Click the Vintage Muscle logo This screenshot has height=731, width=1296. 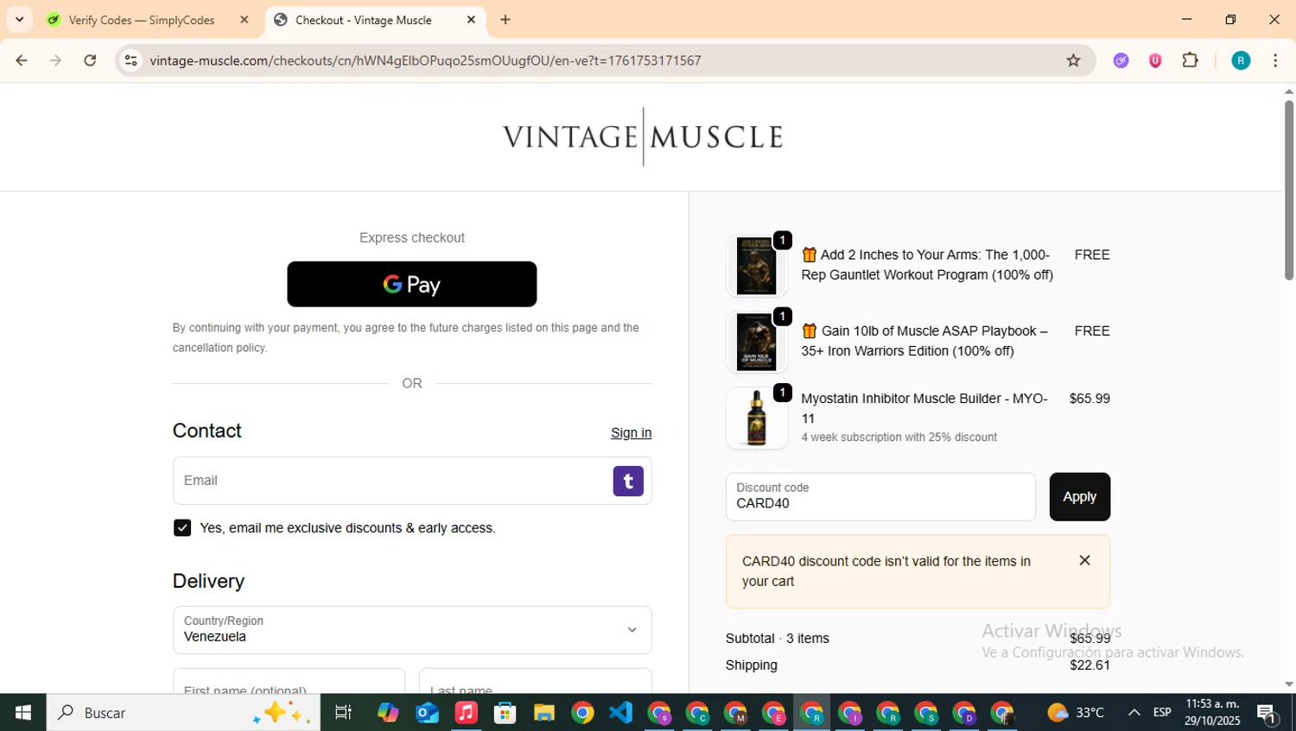pyautogui.click(x=643, y=136)
